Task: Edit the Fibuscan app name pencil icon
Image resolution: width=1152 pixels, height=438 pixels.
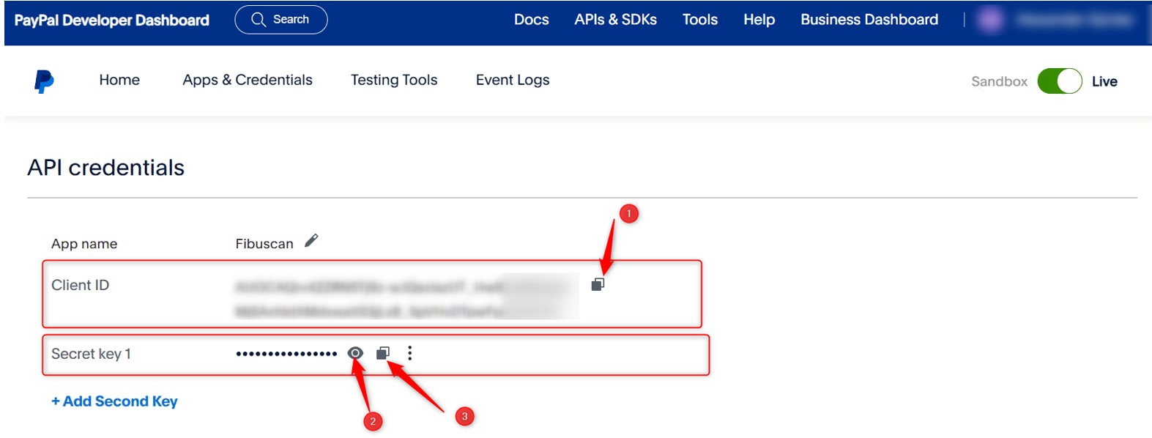Action: 311,241
